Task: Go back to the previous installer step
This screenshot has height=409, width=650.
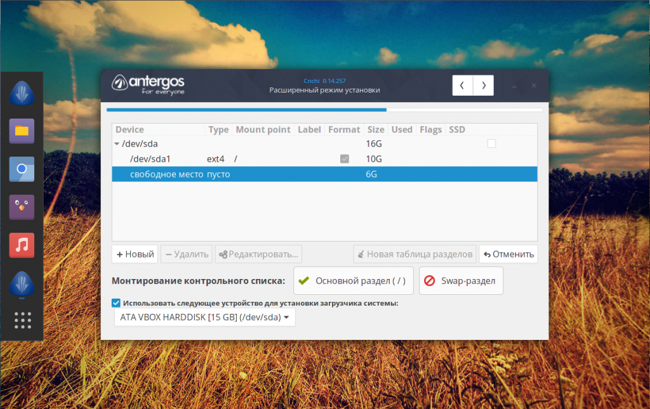Action: (462, 85)
